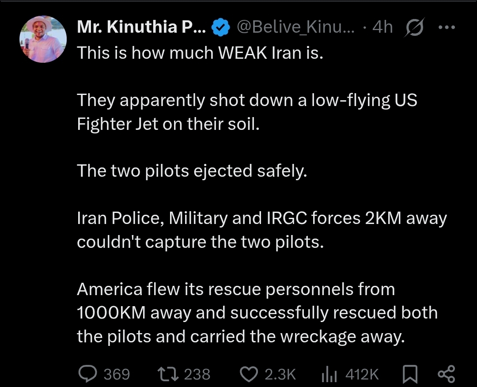Click the share post icon

point(446,374)
